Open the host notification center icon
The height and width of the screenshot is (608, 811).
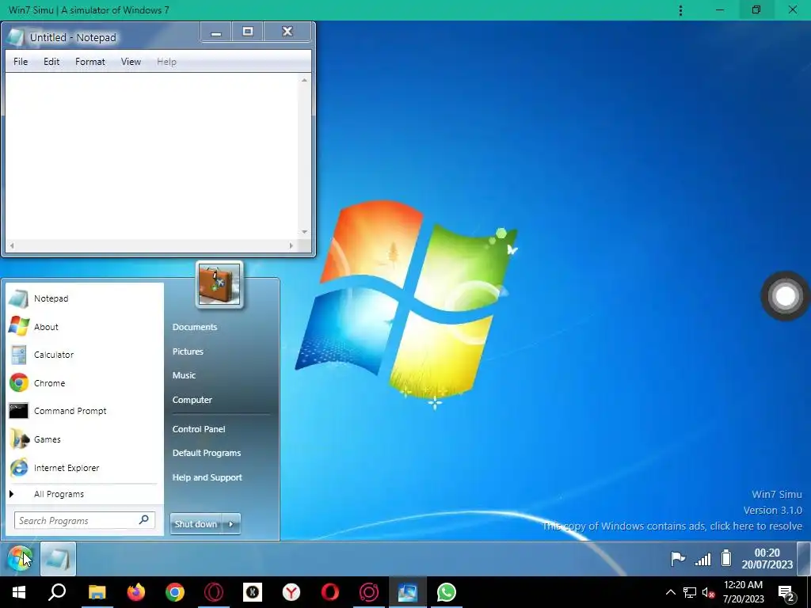[786, 593]
